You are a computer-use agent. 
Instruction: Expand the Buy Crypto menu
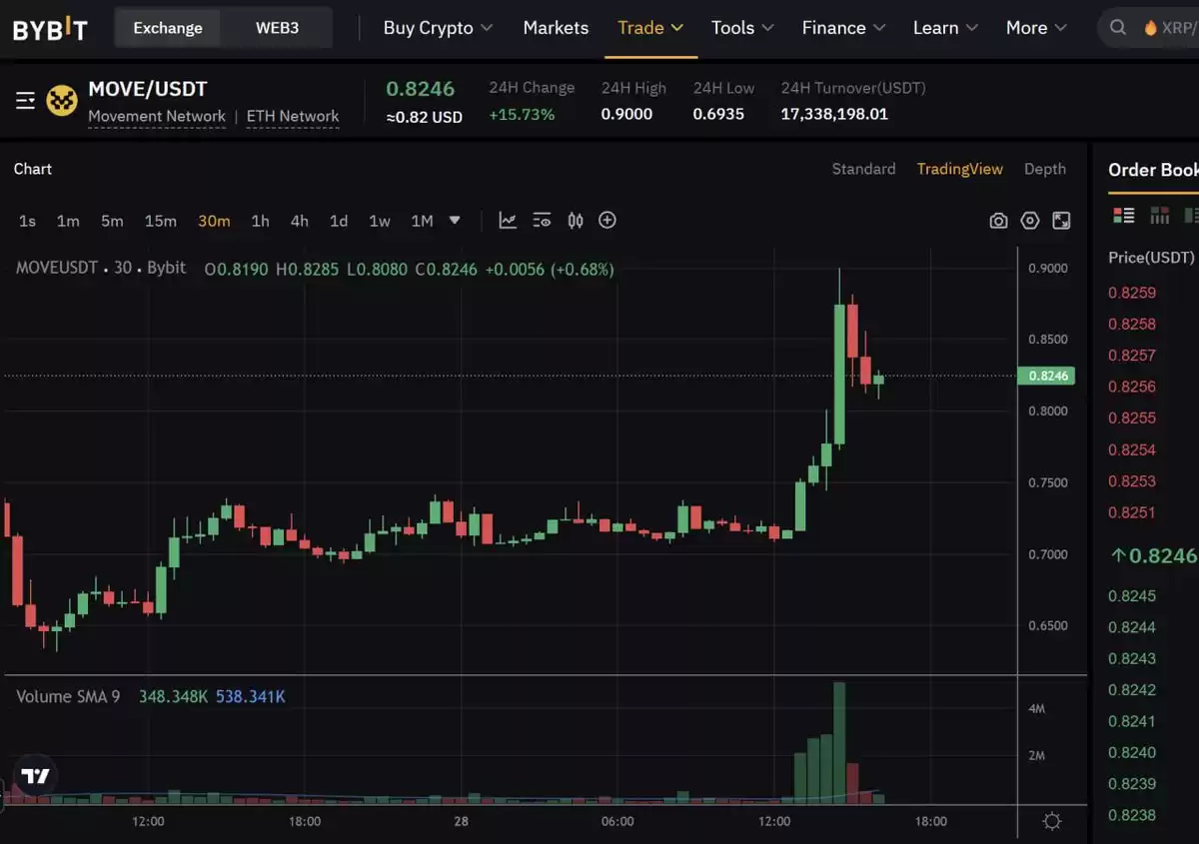tap(438, 28)
